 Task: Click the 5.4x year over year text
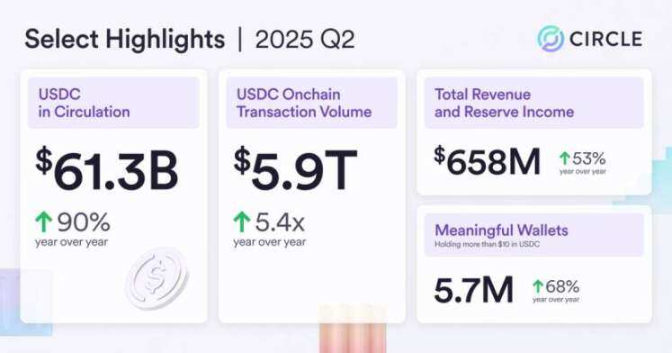tap(270, 230)
